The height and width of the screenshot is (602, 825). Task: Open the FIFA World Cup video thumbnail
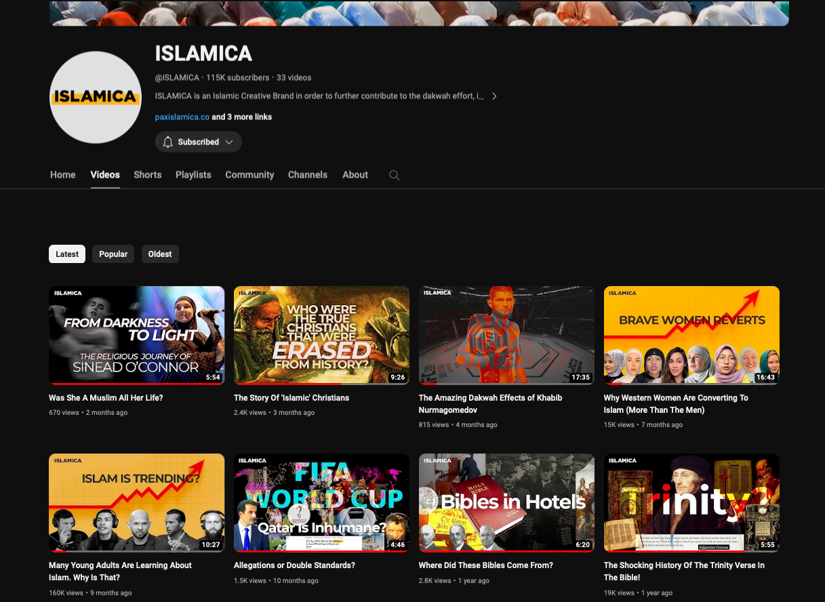coord(321,502)
